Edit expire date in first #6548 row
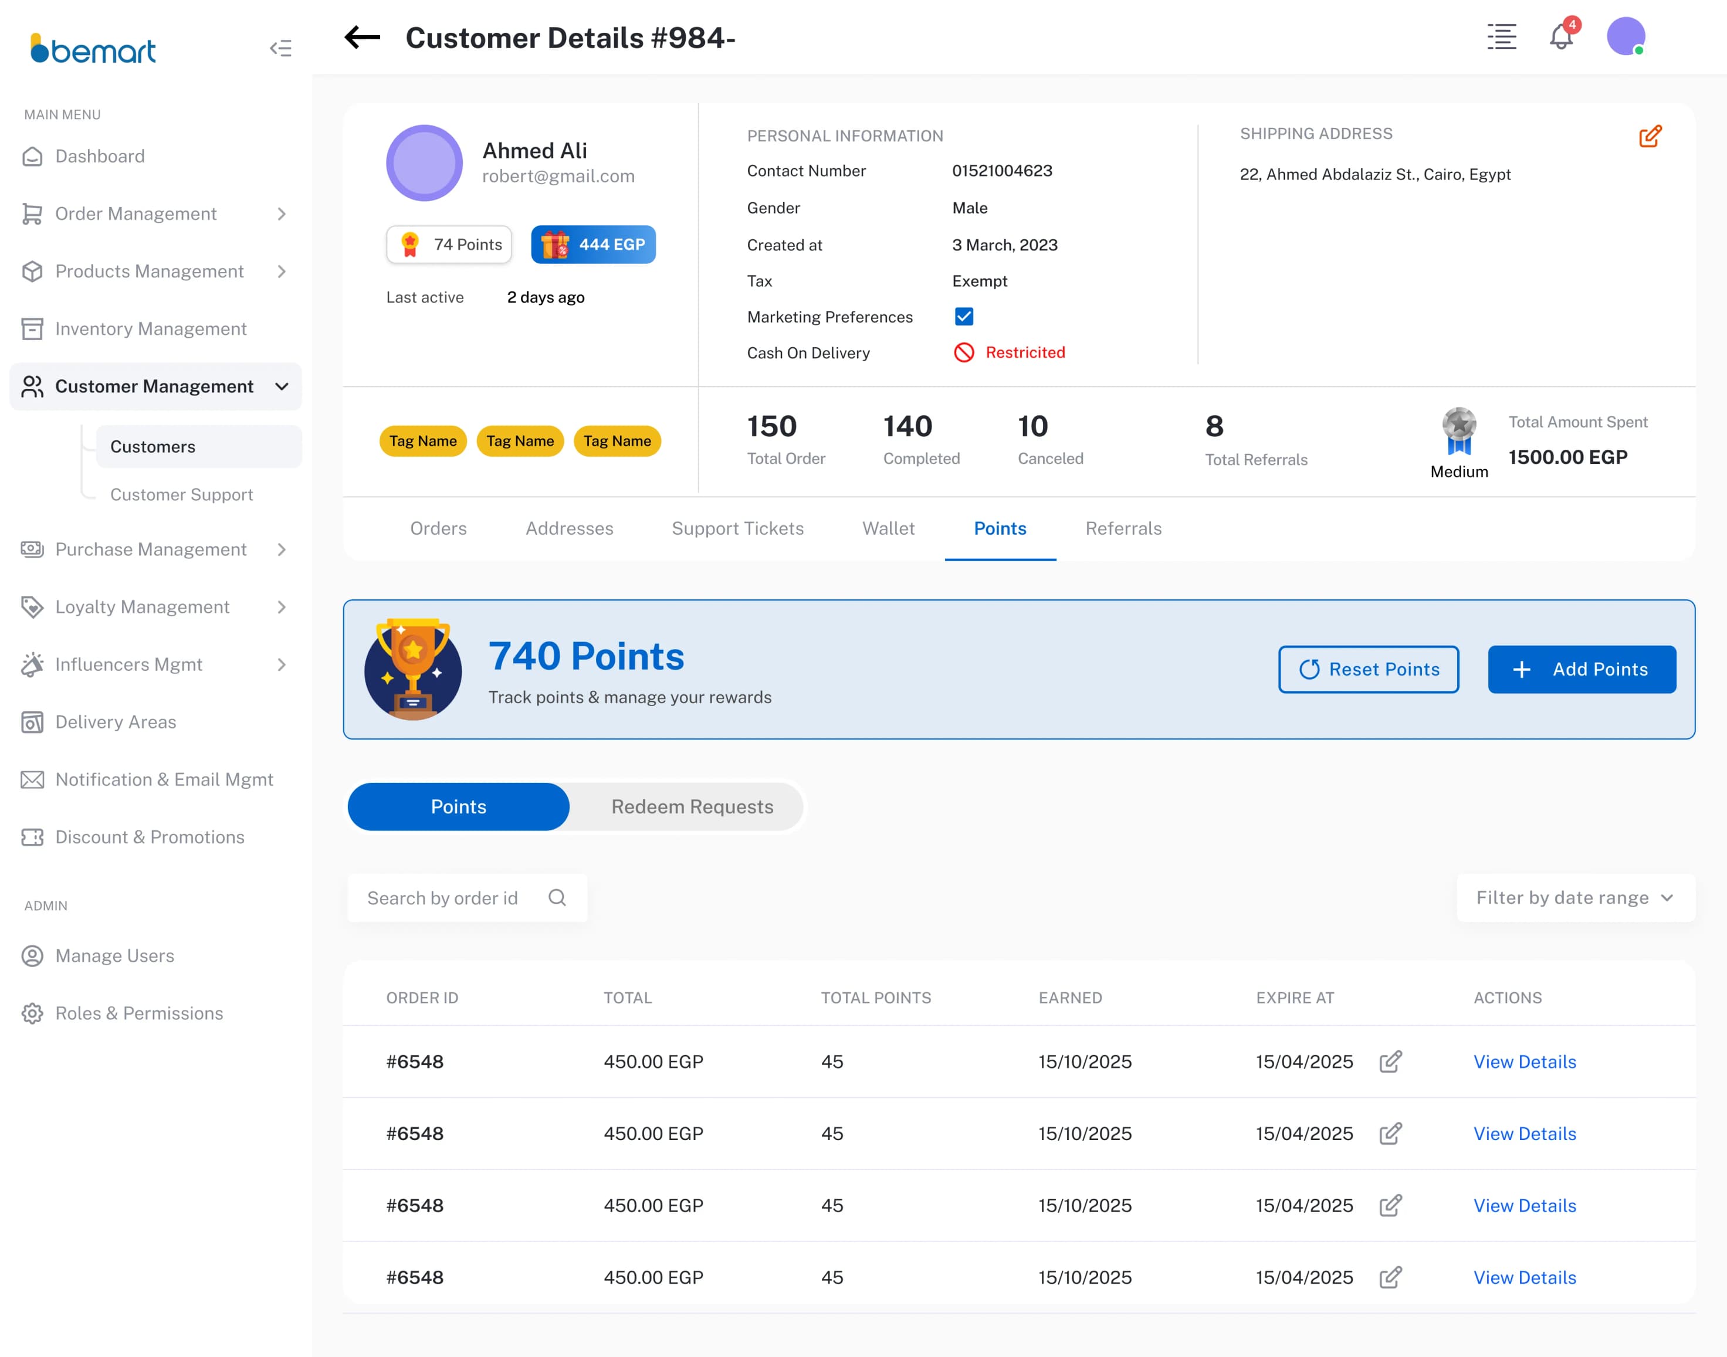Viewport: 1727px width, 1357px height. [x=1390, y=1061]
